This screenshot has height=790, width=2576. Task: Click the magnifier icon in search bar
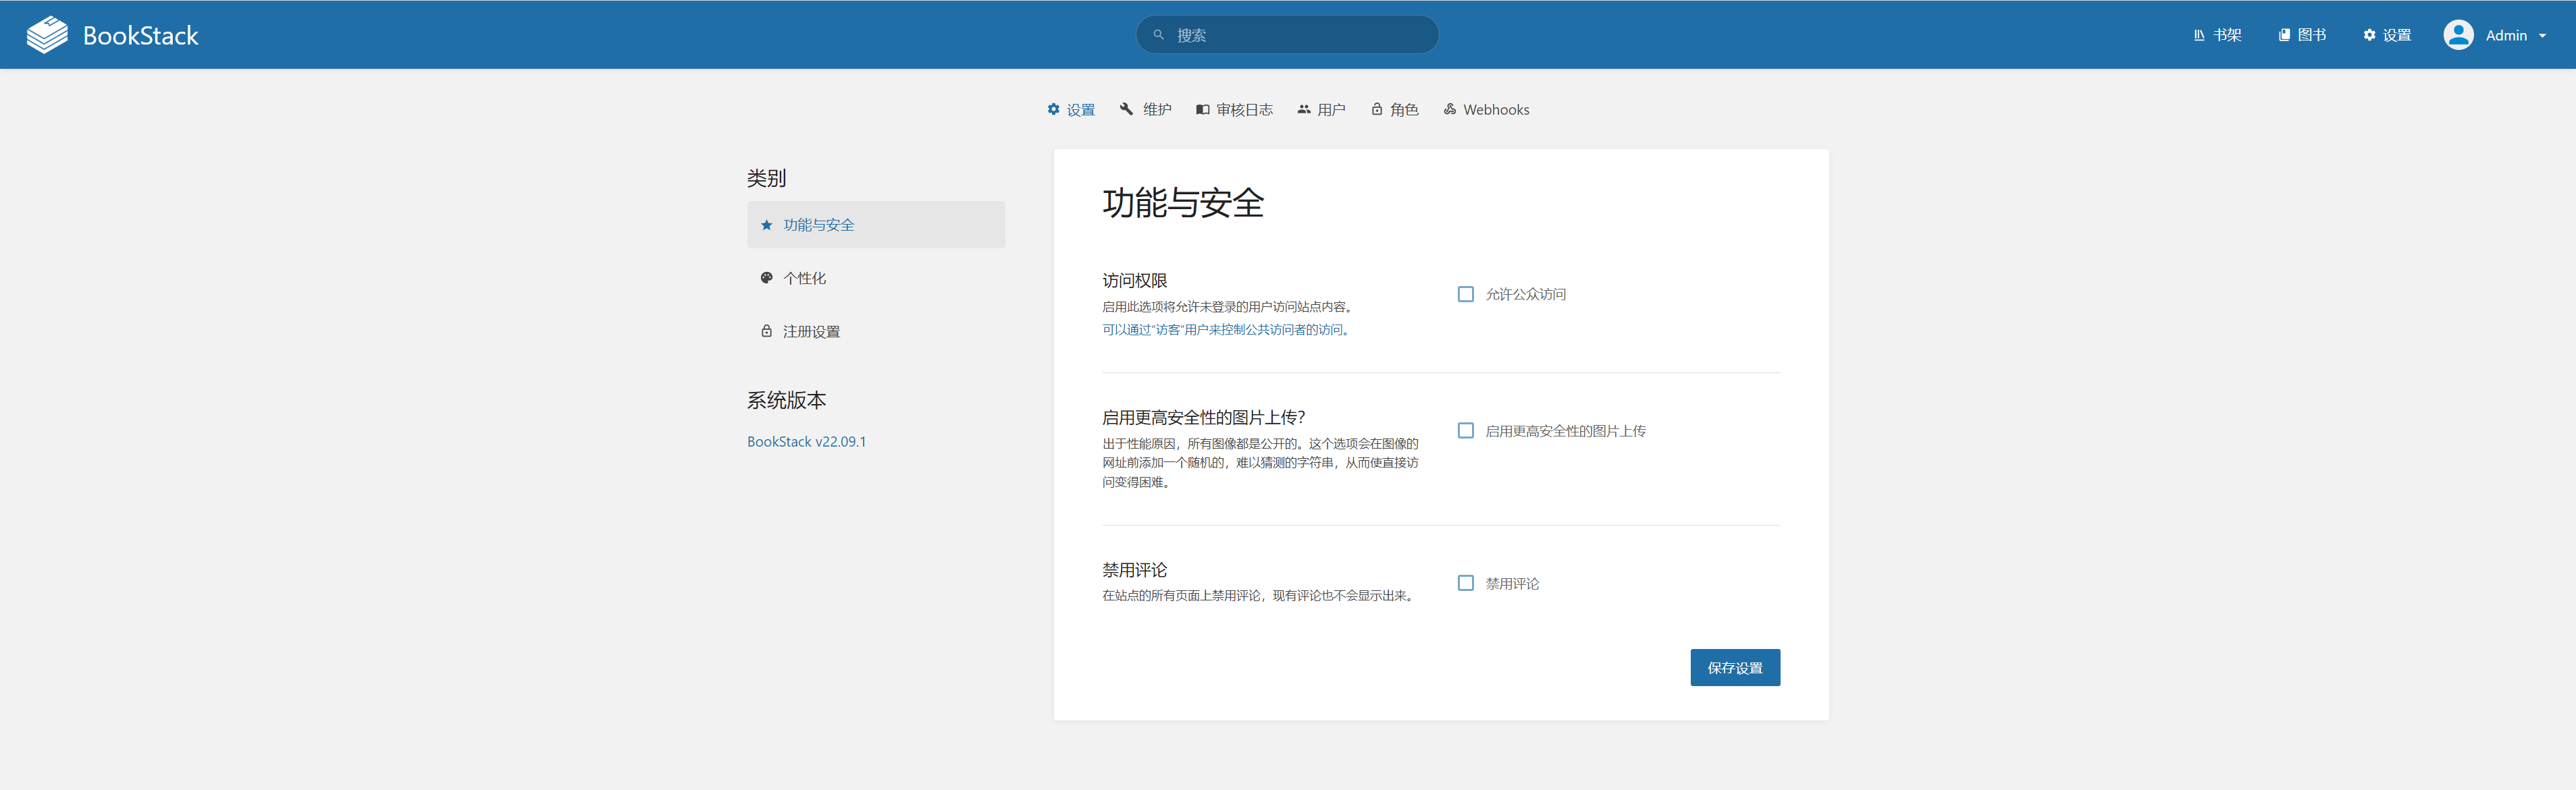coord(1158,35)
